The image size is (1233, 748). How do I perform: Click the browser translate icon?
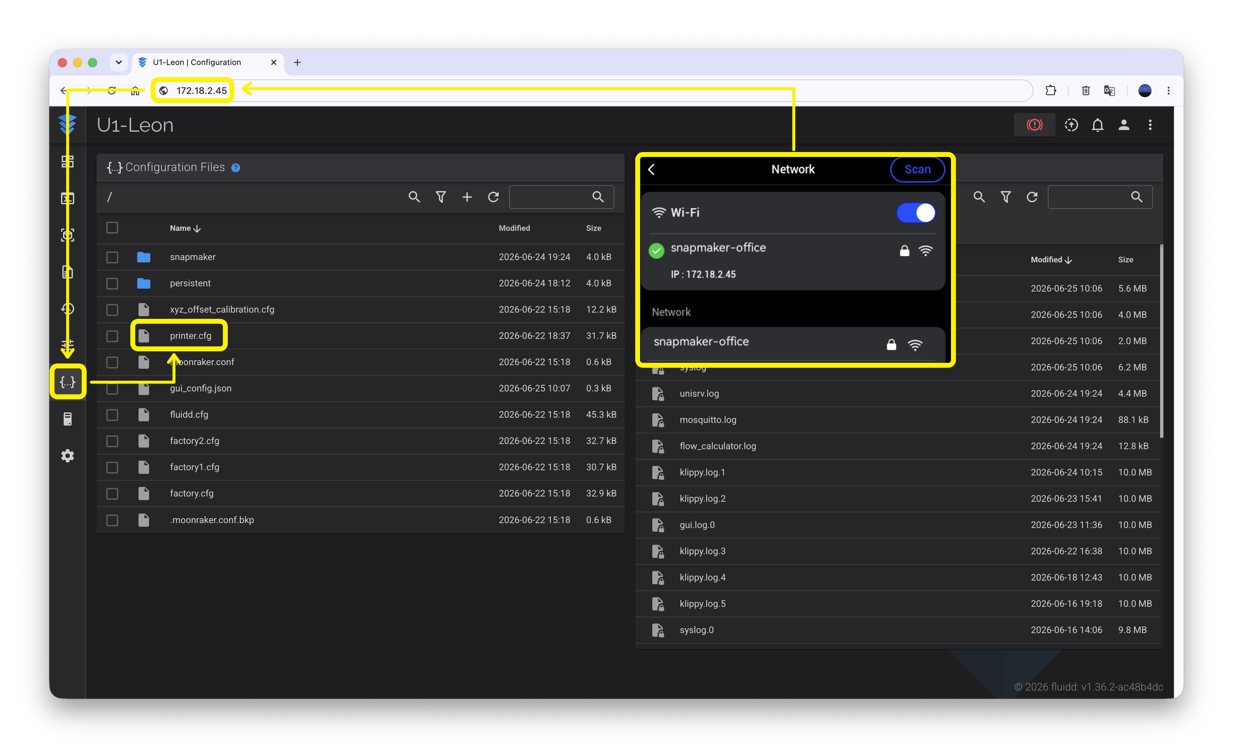[1109, 91]
